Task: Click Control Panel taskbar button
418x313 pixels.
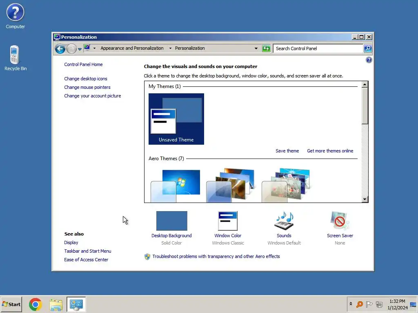Action: coord(76,304)
